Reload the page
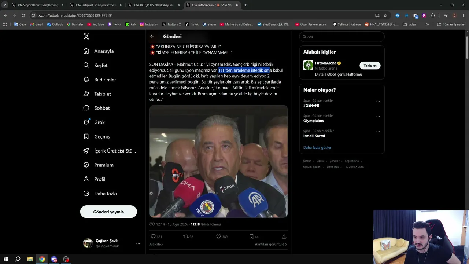 23,15
